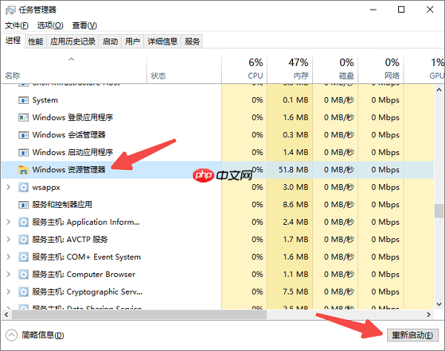
Task: Expand 服务主机: AVCTP 服务 group
Action: (8, 240)
